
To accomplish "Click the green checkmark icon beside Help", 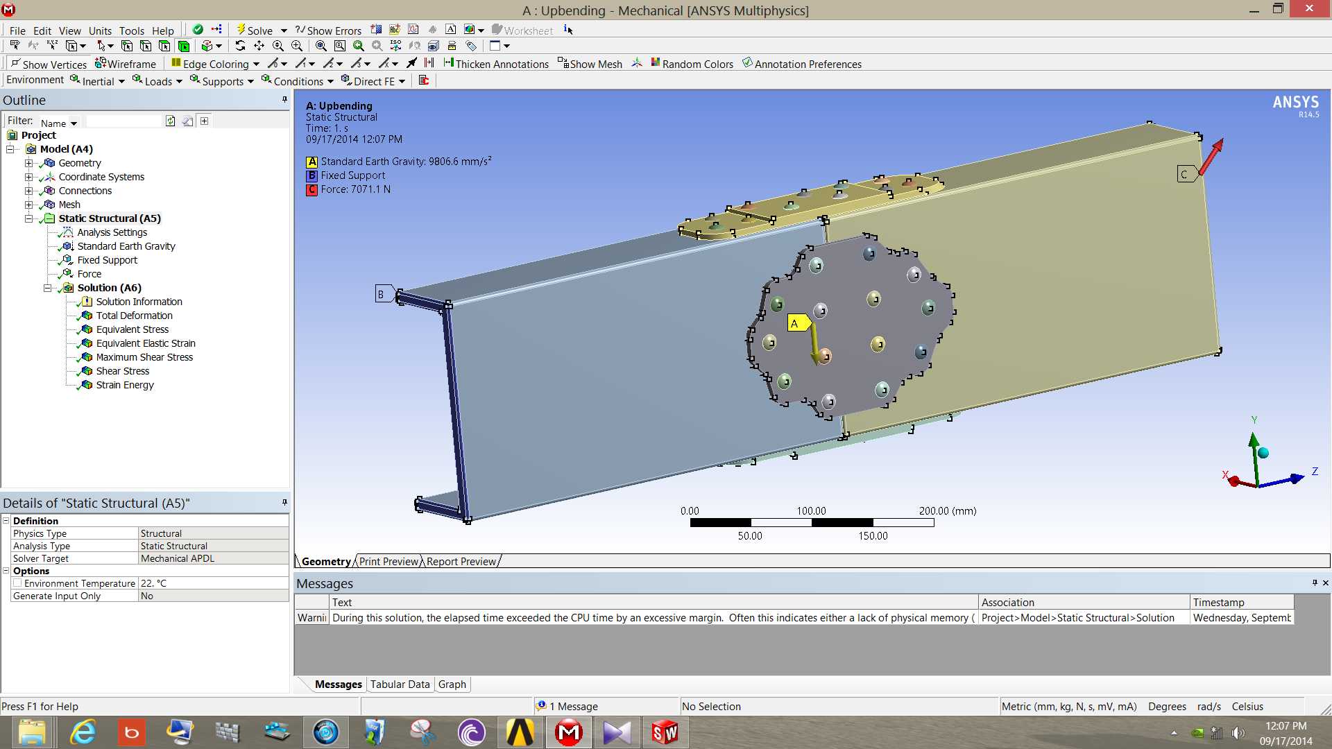I will 198,30.
